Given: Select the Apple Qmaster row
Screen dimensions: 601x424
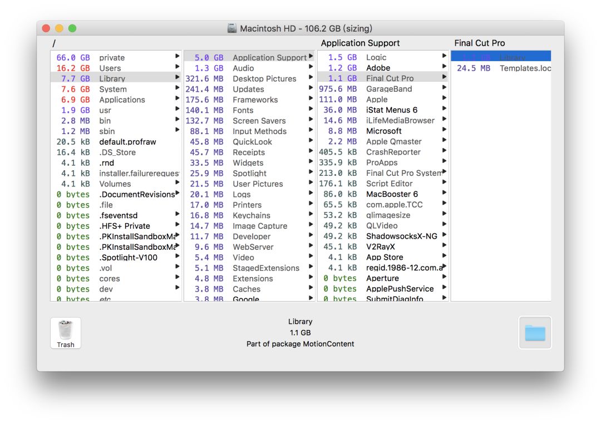Looking at the screenshot, I should [383, 141].
